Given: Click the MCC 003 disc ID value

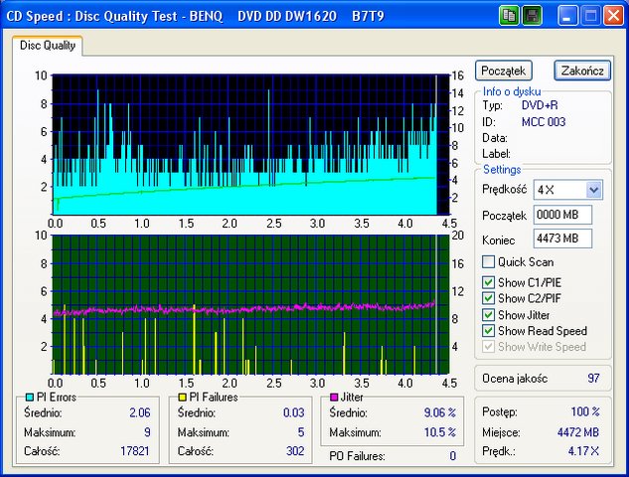Looking at the screenshot, I should tap(544, 122).
